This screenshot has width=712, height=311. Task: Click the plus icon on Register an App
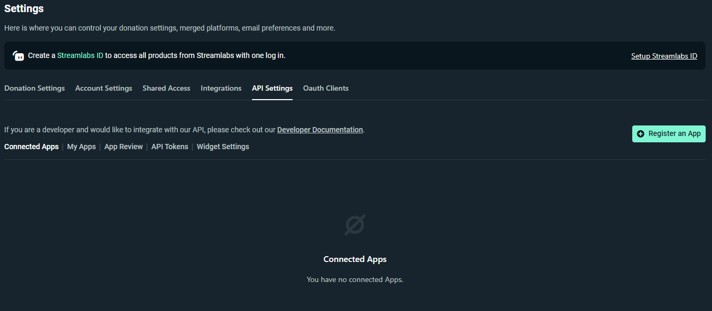tap(641, 134)
